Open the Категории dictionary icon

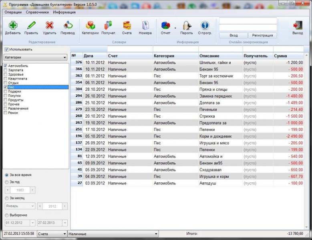point(90,26)
